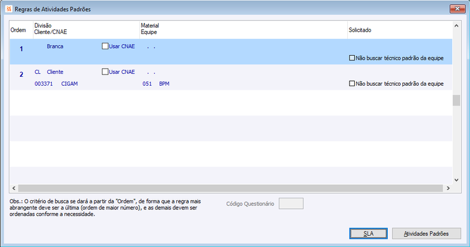Click the Solicitado column header

[400, 30]
